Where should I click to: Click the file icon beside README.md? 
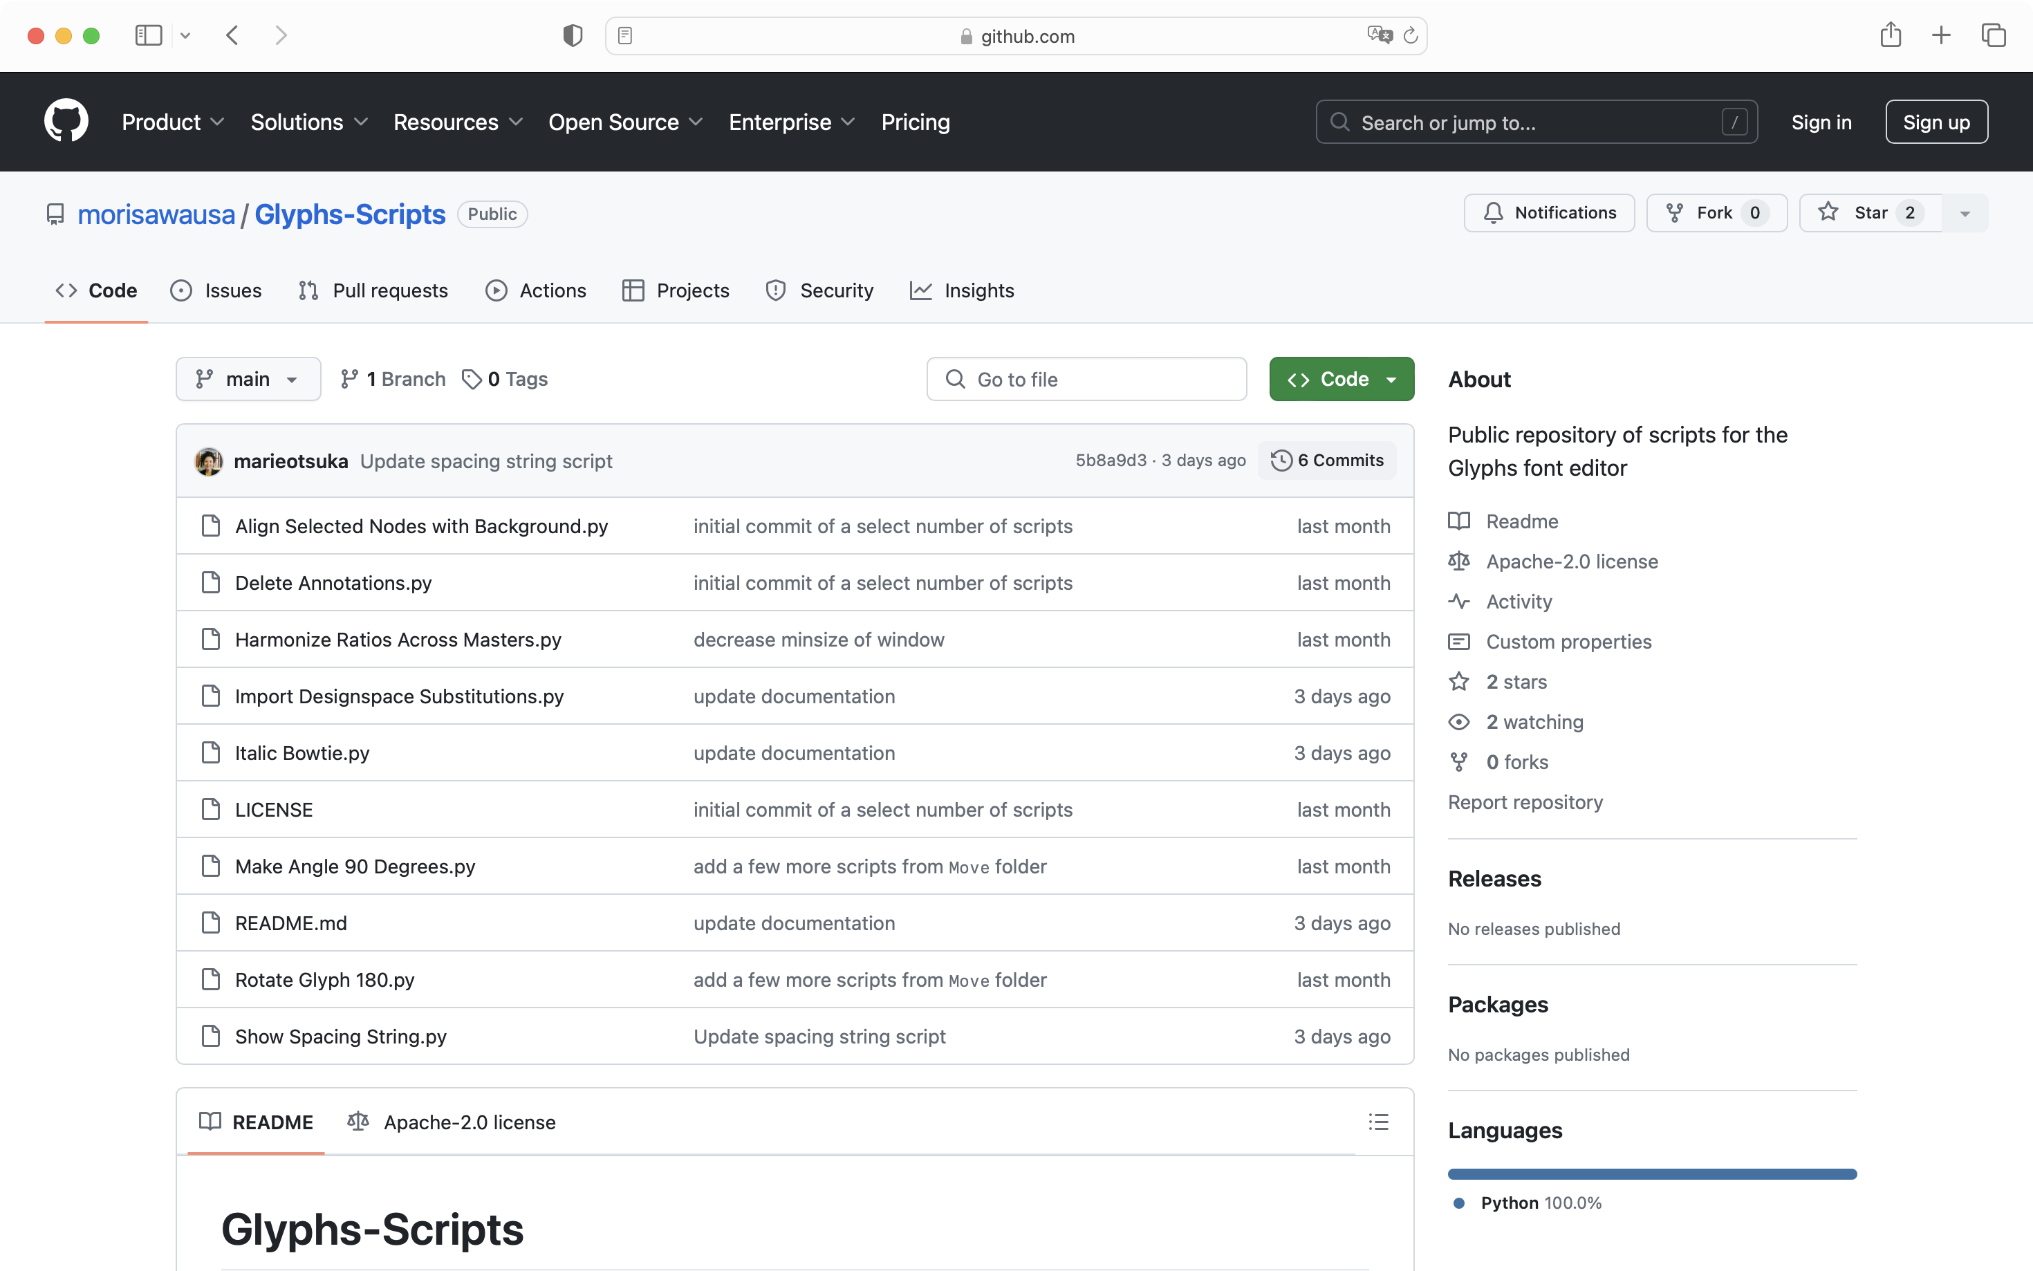click(211, 923)
